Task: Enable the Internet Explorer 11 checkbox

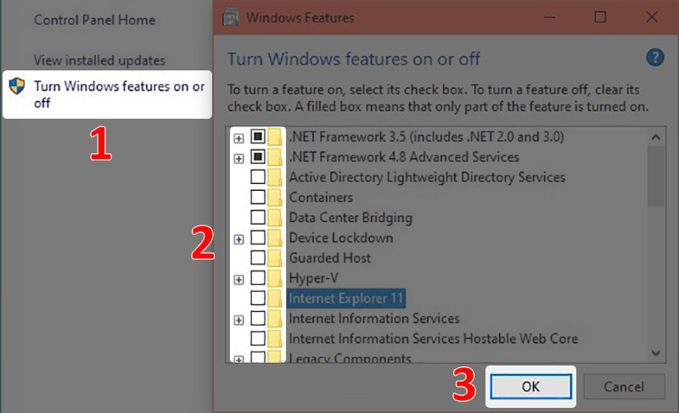Action: (x=258, y=299)
